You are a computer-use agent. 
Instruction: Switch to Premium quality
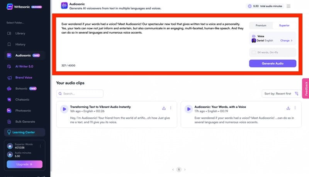pyautogui.click(x=261, y=25)
